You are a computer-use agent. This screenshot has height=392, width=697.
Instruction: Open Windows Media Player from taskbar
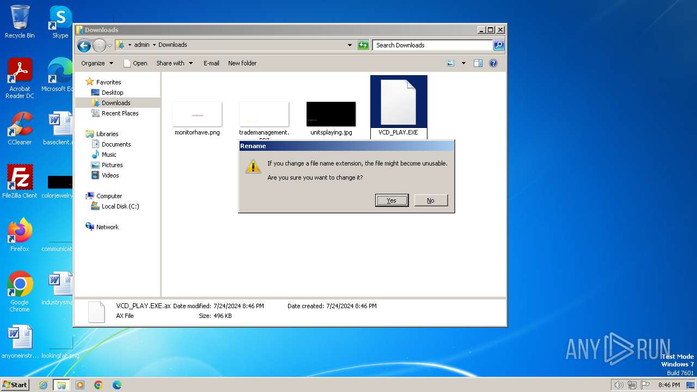coord(80,385)
